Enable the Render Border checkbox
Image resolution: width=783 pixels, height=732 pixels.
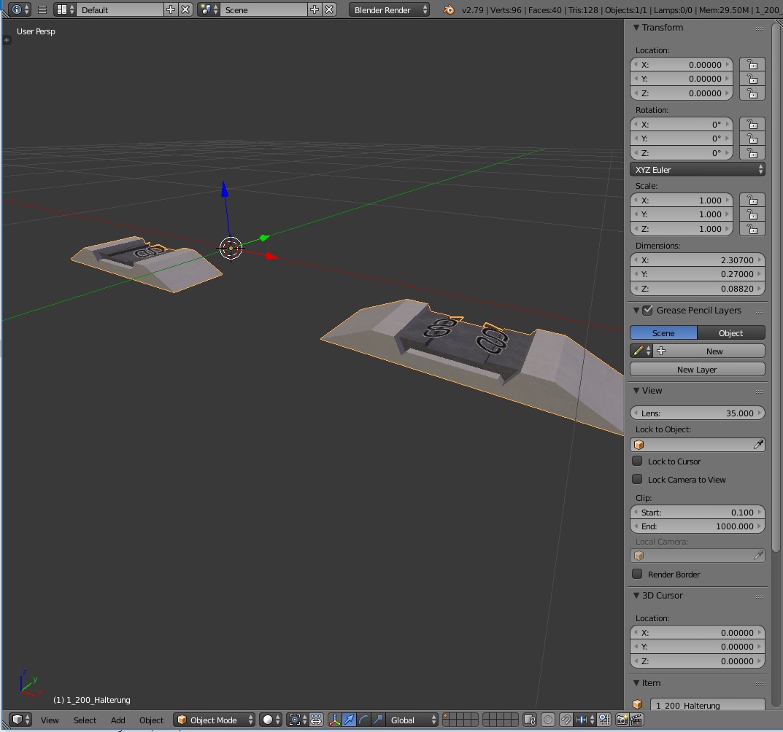[637, 575]
